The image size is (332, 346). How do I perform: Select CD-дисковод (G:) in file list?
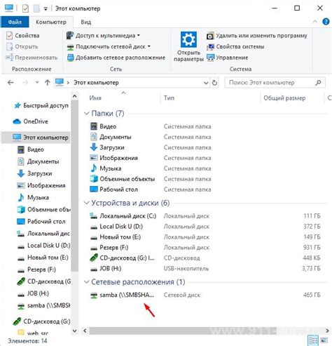[122, 258]
